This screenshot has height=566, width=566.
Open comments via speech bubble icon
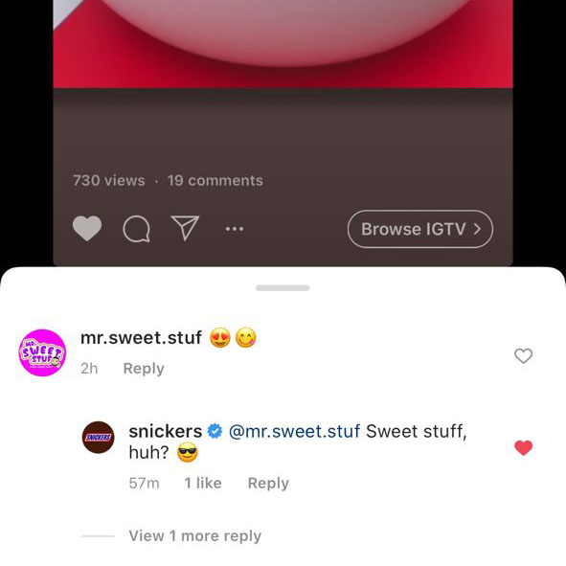(136, 229)
